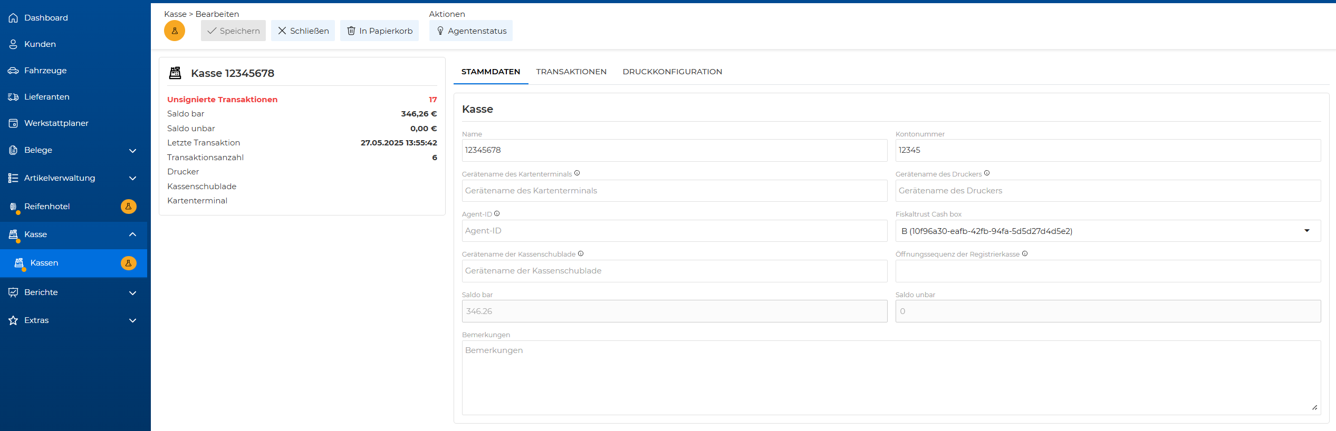Image resolution: width=1336 pixels, height=431 pixels.
Task: Click the Drucker row in summary card
Action: click(302, 172)
